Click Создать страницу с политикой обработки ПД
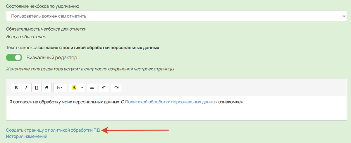 tap(53, 130)
